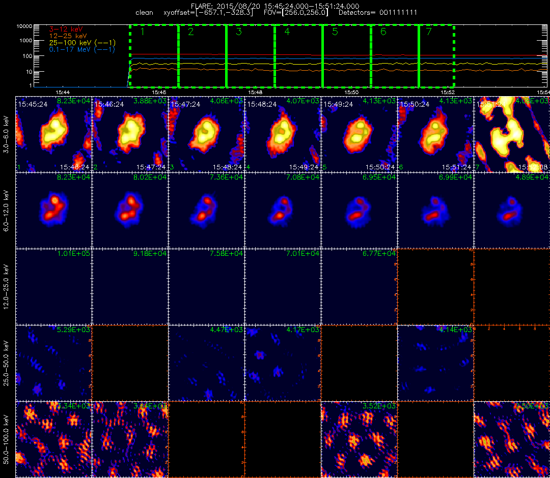
Task: Select the 12.0-25.0 keV image labeled 9.18E+04
Action: coord(130,287)
